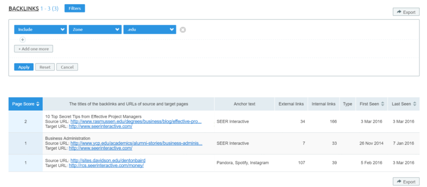Sort by Page Score column arrows
The image size is (427, 187).
click(x=38, y=104)
